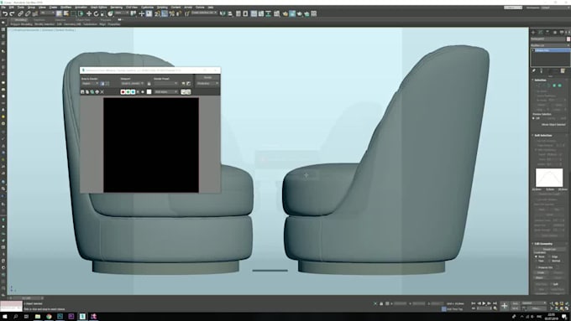Open the Modify tab in command panel
This screenshot has height=321, width=571.
[x=541, y=33]
